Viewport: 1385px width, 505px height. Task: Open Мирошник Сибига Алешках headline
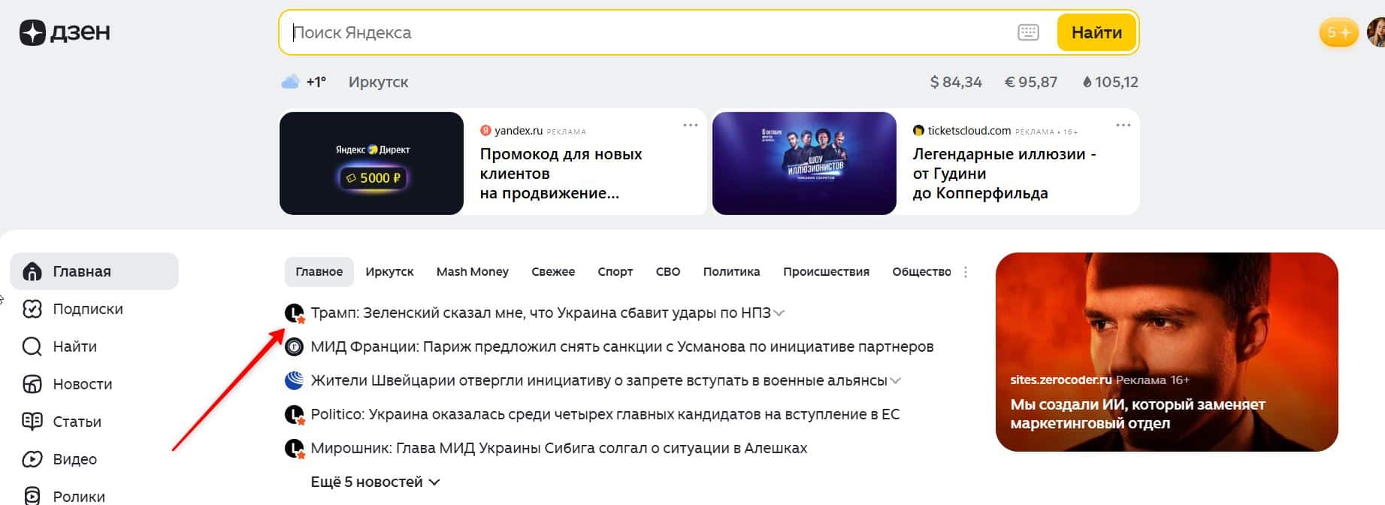click(x=559, y=448)
